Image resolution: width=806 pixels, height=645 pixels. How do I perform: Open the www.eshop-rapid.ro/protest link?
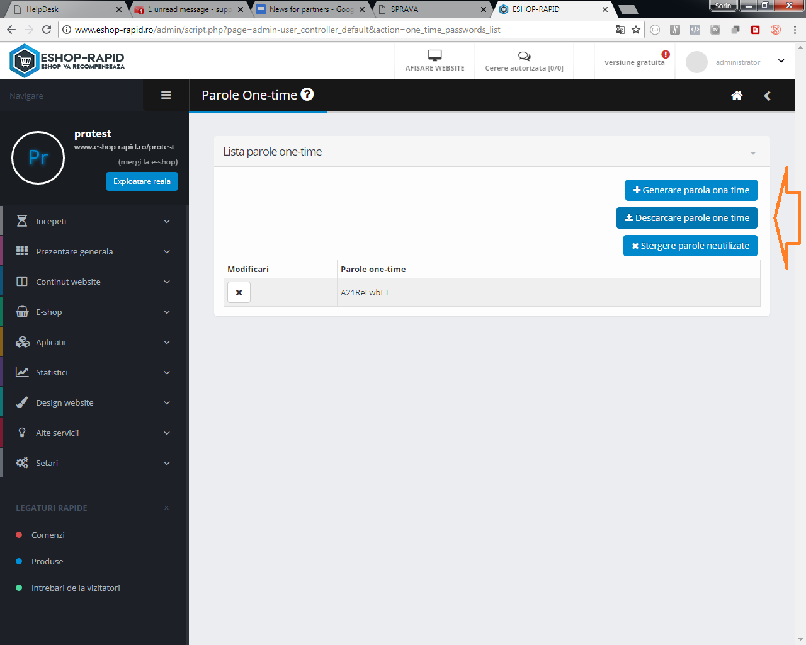click(x=125, y=147)
